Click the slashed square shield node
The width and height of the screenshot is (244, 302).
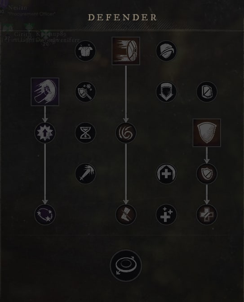click(x=207, y=92)
